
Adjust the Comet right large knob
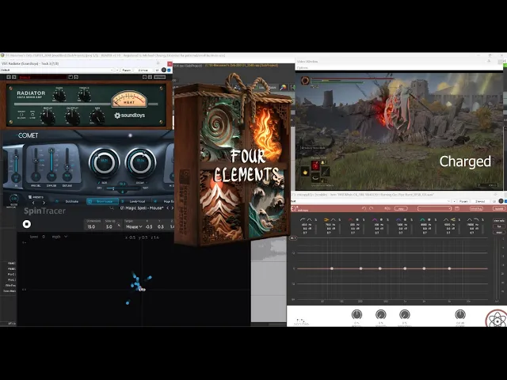(x=140, y=161)
